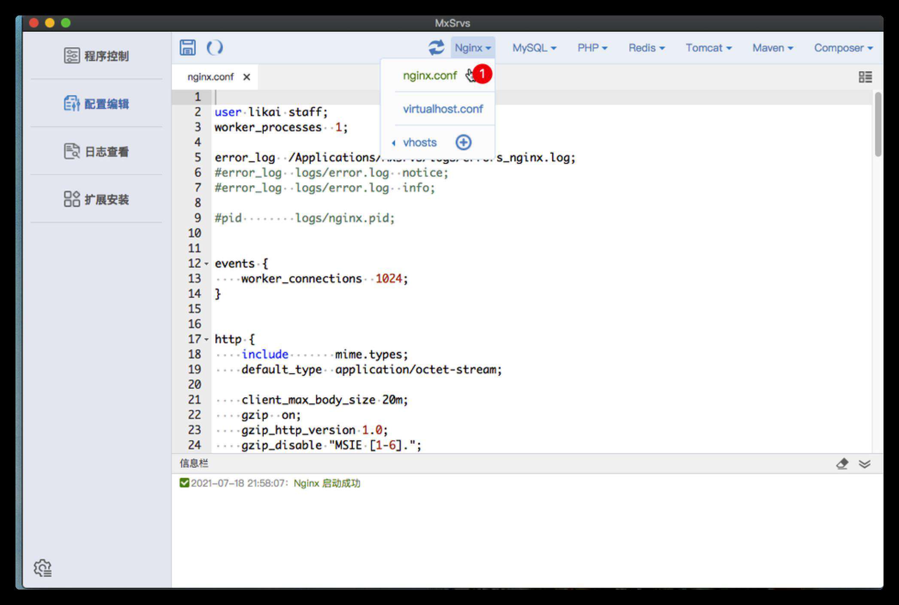Open the Nginx dropdown menu

coord(473,48)
